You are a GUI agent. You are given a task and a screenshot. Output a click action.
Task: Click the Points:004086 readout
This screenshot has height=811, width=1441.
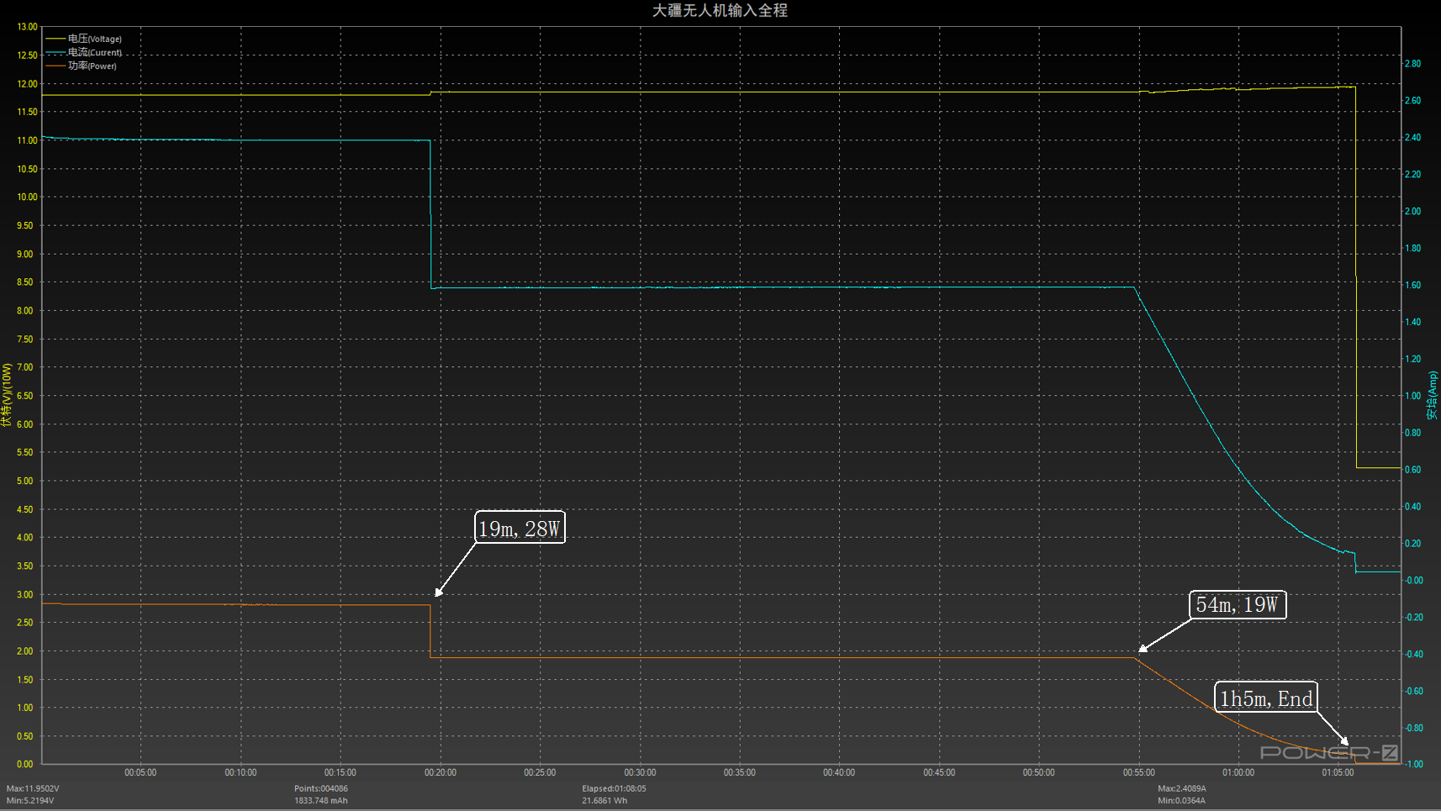(x=321, y=788)
